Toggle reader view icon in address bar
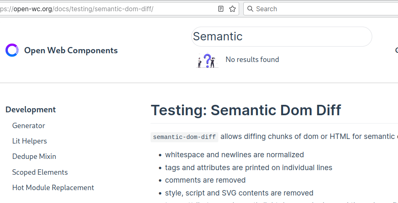This screenshot has width=398, height=203. pyautogui.click(x=221, y=9)
